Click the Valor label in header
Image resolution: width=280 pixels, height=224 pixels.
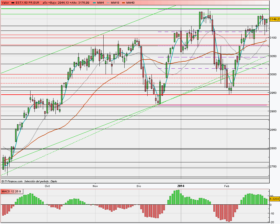pos(5,3)
